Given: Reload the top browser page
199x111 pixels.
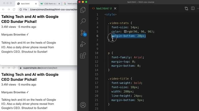Looking at the screenshot, I should pos(14,10).
